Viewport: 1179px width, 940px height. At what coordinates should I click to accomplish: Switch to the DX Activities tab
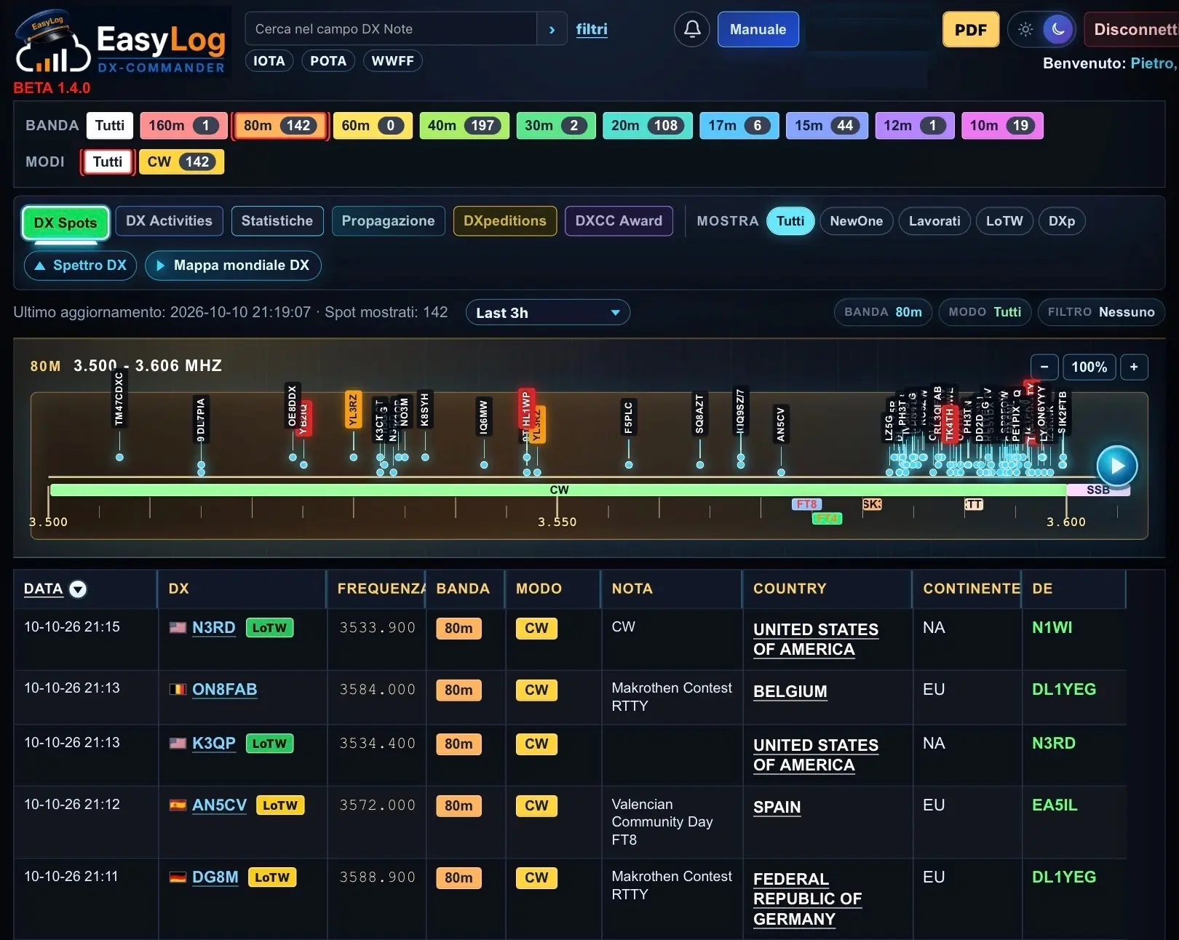coord(169,221)
